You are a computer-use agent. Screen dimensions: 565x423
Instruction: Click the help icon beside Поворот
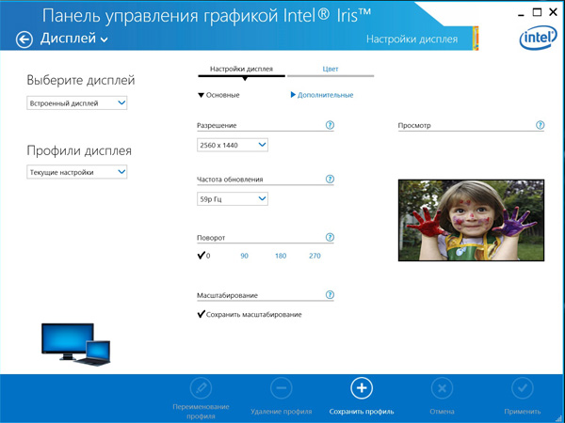[330, 238]
